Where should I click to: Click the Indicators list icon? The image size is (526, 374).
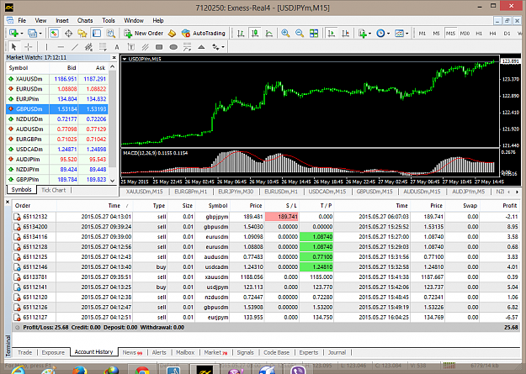[x=362, y=33]
